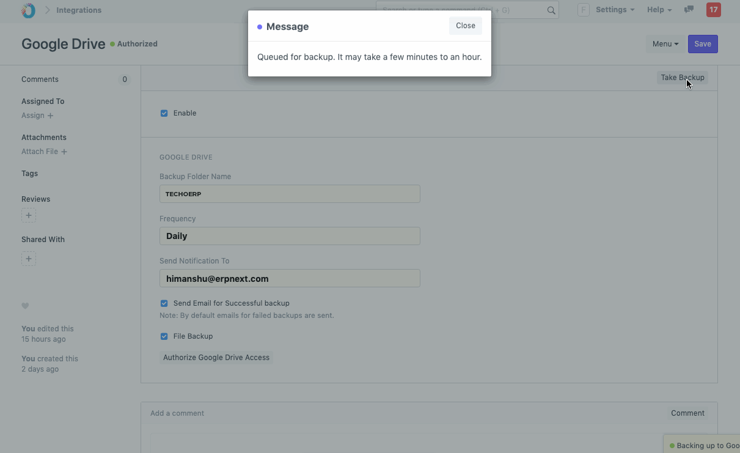Expand the Menu dropdown
740x453 pixels.
(x=665, y=44)
